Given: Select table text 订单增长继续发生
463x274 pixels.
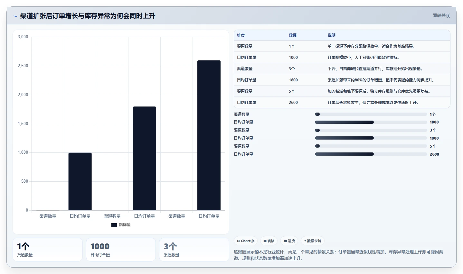Looking at the screenshot, I should pos(343,103).
